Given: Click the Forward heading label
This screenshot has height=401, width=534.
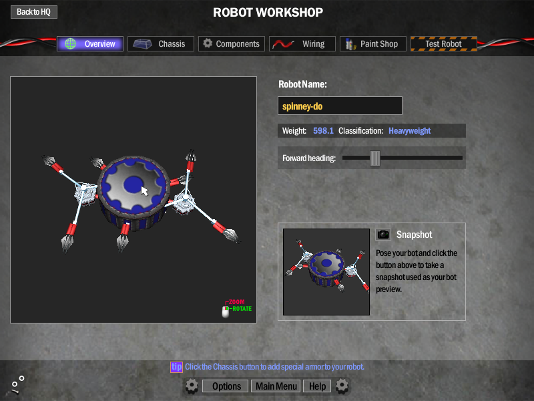Looking at the screenshot, I should pos(309,158).
